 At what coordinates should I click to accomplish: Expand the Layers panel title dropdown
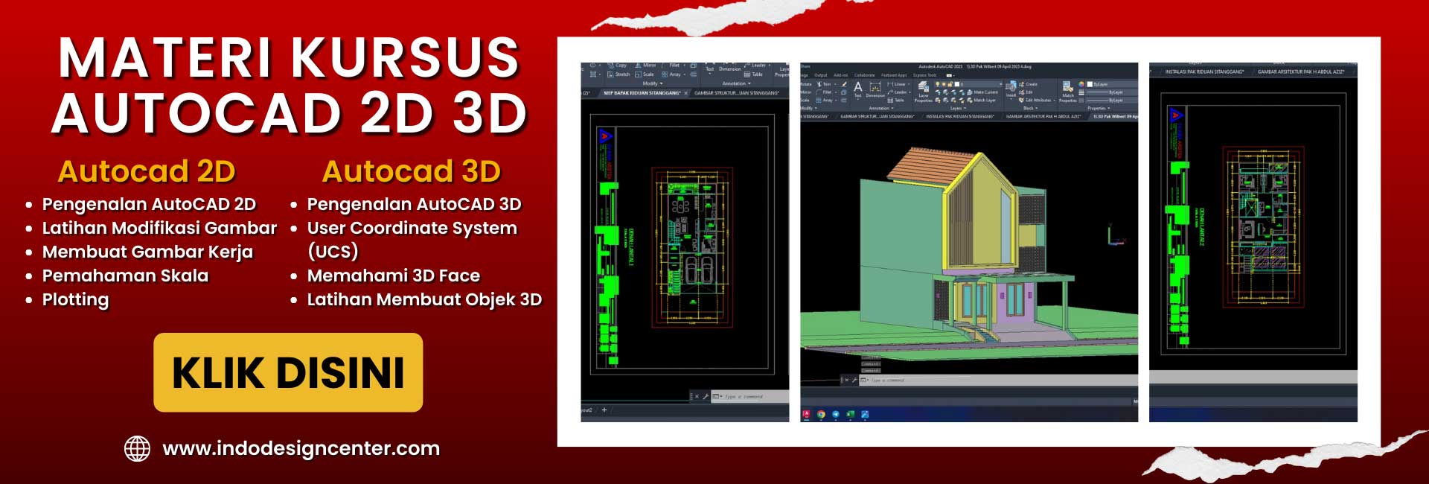point(958,108)
